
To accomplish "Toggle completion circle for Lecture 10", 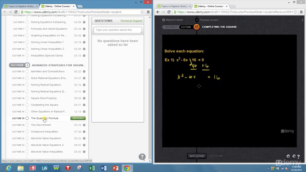I will (27, 49).
